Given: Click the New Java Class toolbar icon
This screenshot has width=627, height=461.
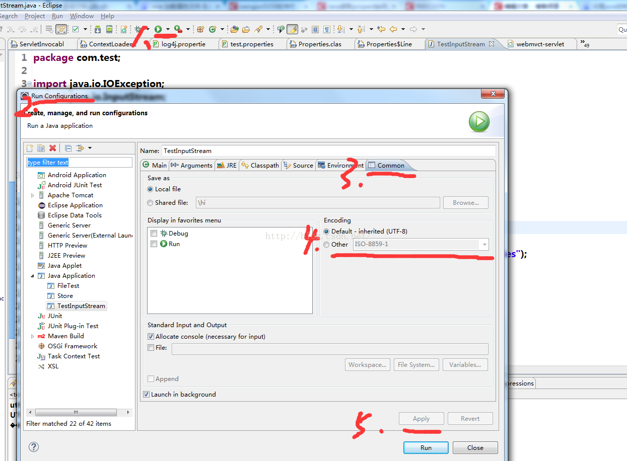Looking at the screenshot, I should (x=213, y=29).
